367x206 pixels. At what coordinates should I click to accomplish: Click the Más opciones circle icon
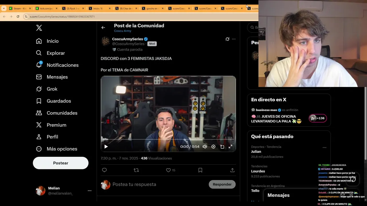pos(39,149)
